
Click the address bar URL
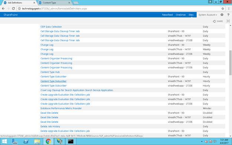(54, 9)
